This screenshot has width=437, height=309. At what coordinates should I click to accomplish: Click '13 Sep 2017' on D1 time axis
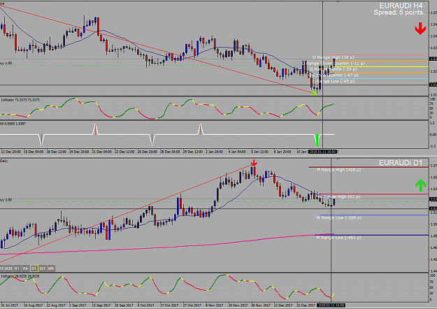pyautogui.click(x=101, y=306)
